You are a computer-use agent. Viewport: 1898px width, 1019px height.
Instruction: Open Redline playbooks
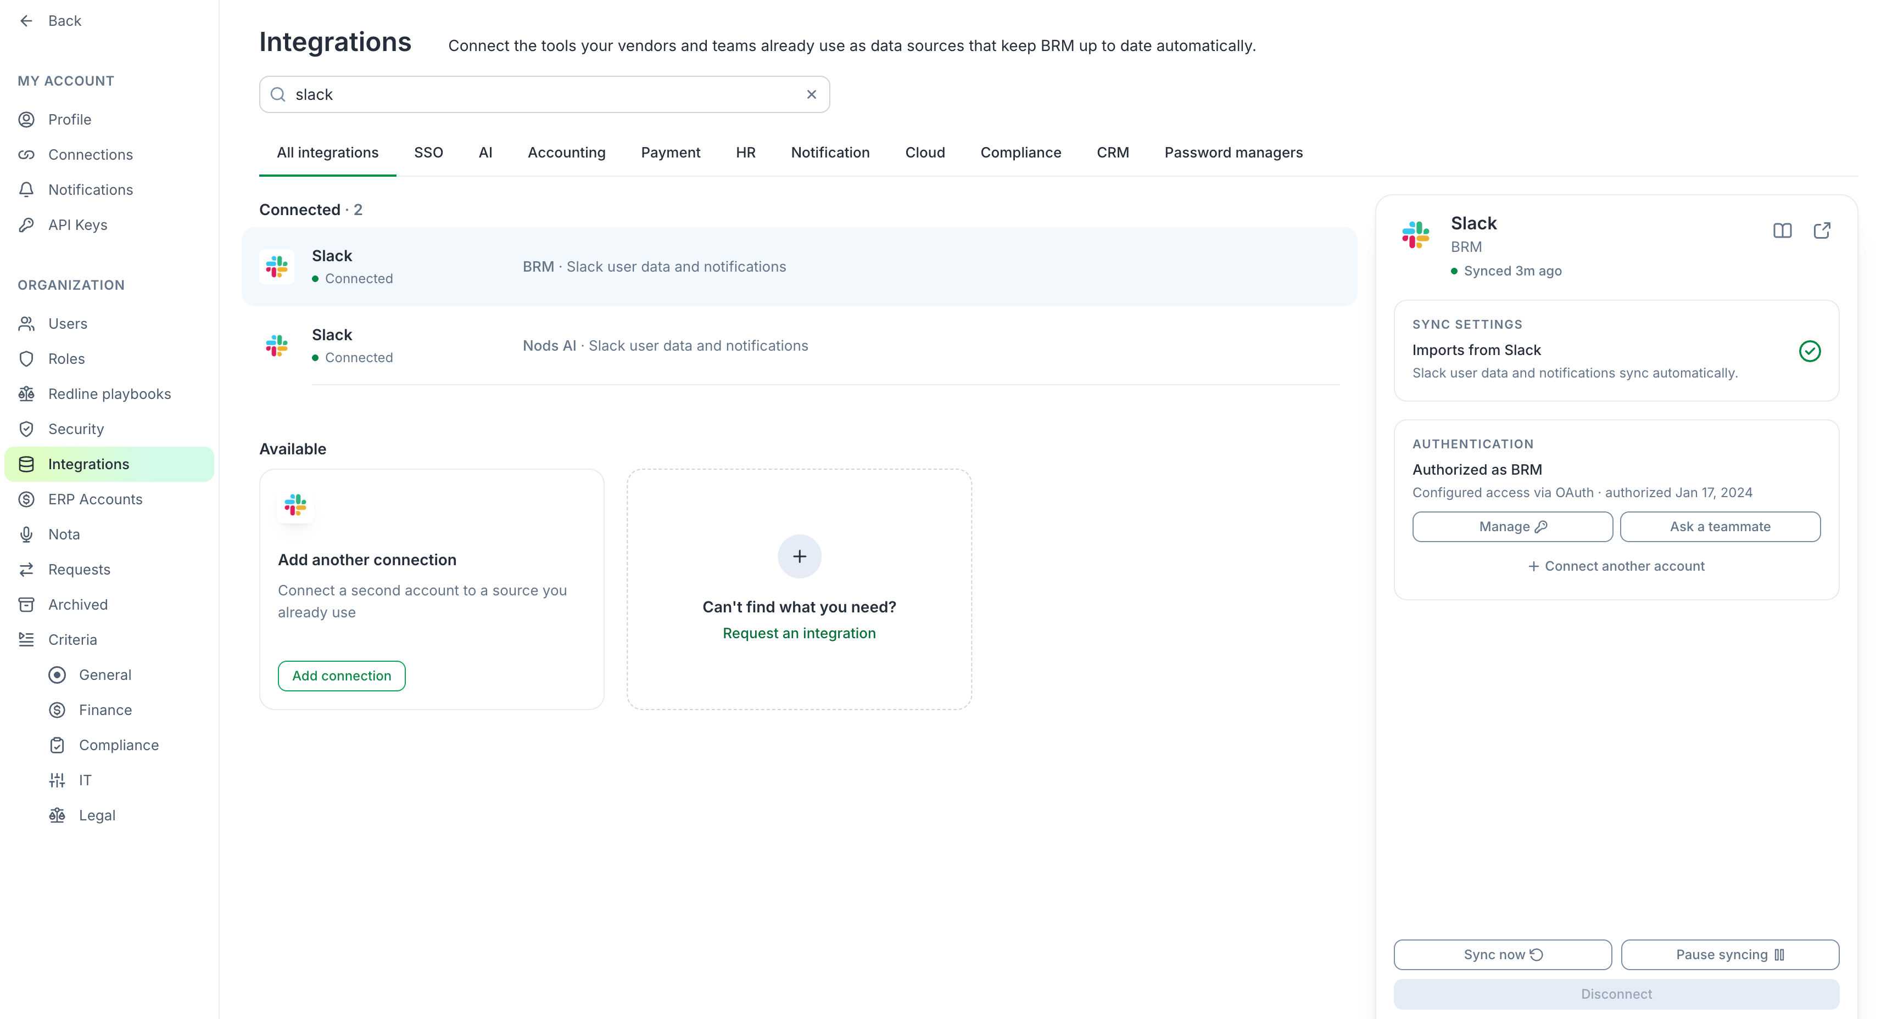109,394
